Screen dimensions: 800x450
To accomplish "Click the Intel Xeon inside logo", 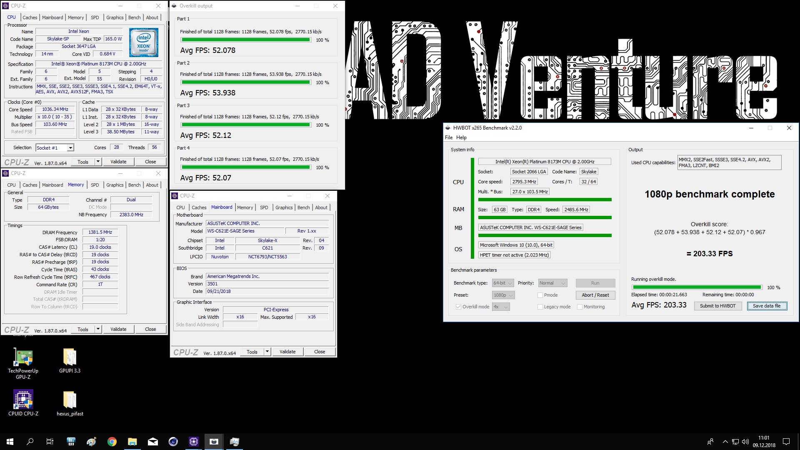I will 143,42.
